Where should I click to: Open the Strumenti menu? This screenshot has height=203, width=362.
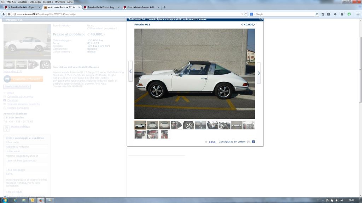click(60, 2)
